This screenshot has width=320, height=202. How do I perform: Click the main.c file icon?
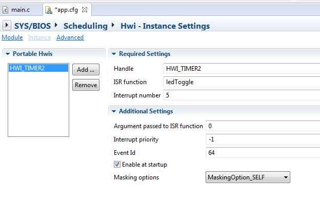[x=5, y=10]
